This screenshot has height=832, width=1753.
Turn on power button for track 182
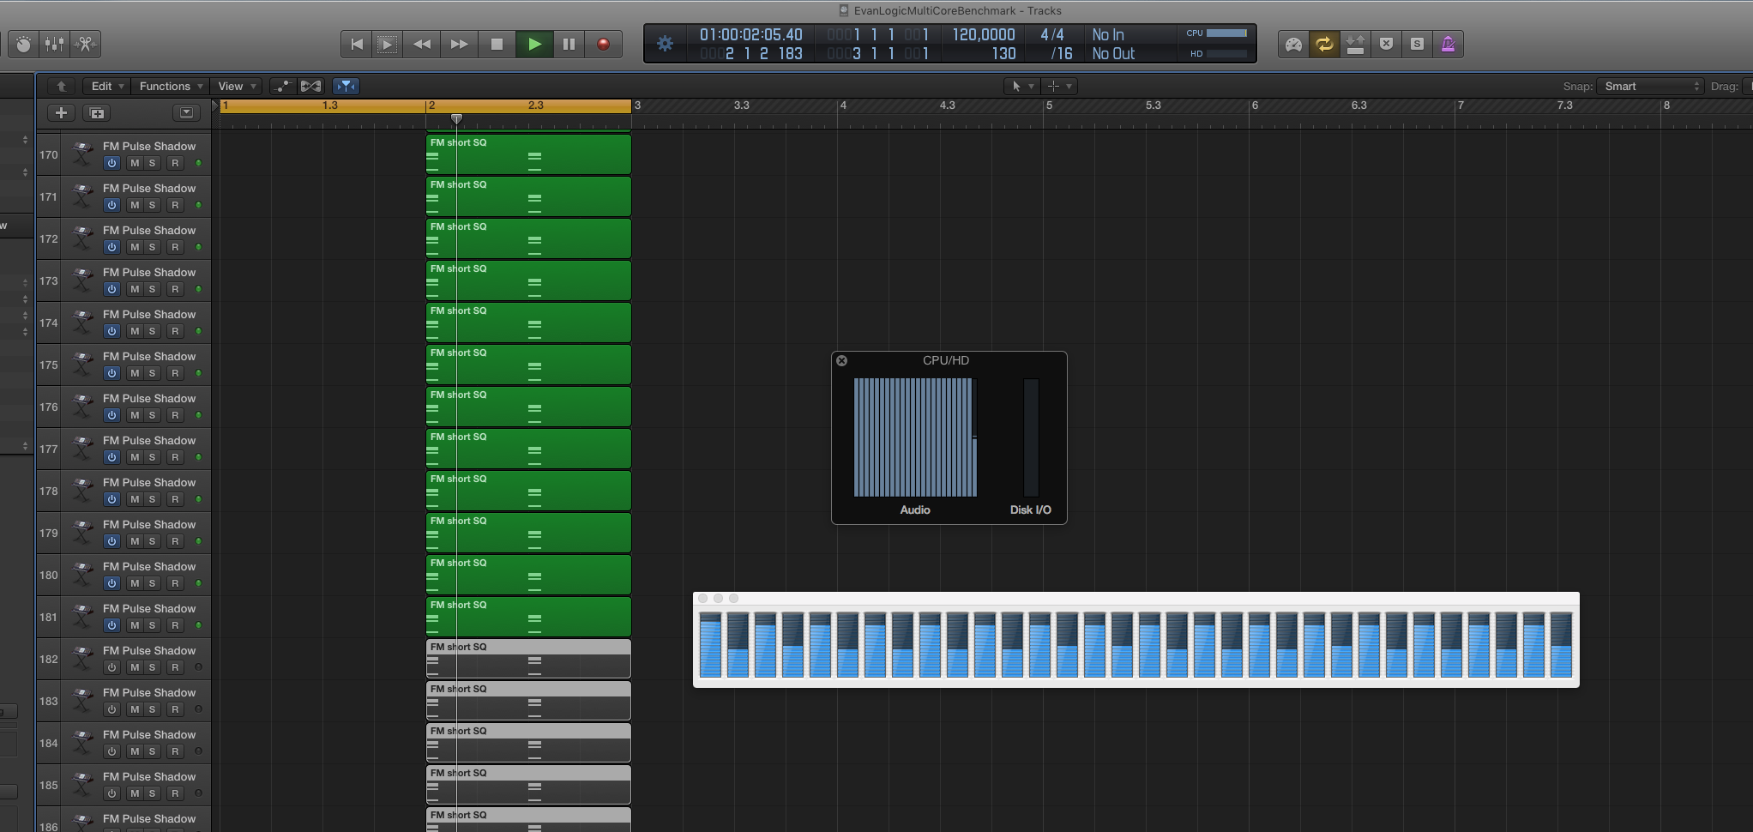(x=111, y=667)
